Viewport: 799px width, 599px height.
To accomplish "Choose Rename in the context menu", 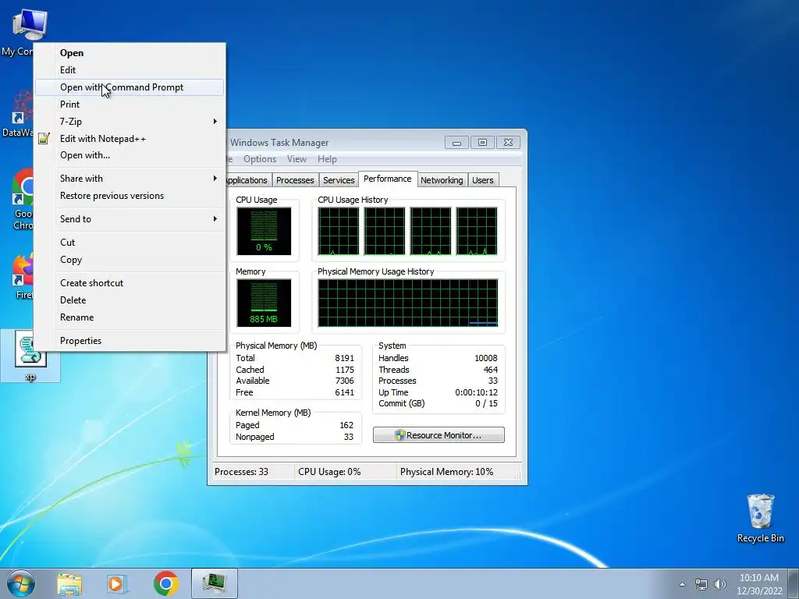I will click(130, 317).
